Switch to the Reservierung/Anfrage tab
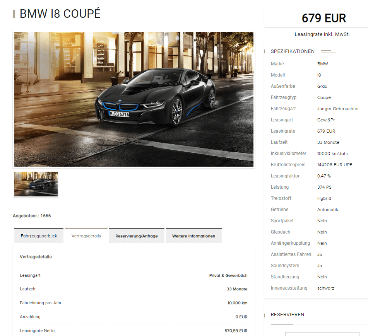 pyautogui.click(x=137, y=235)
